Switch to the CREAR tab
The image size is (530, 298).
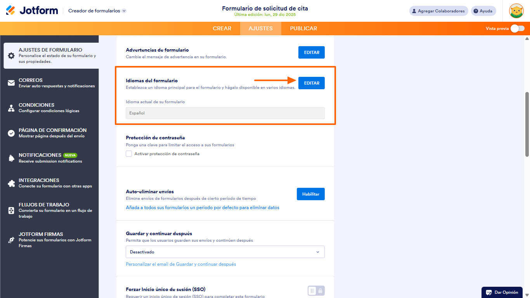coord(222,28)
